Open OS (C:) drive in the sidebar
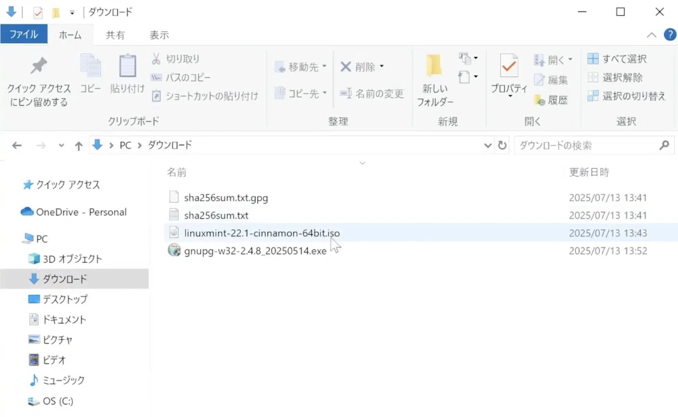Screen dimensions: 678x417 point(51,401)
